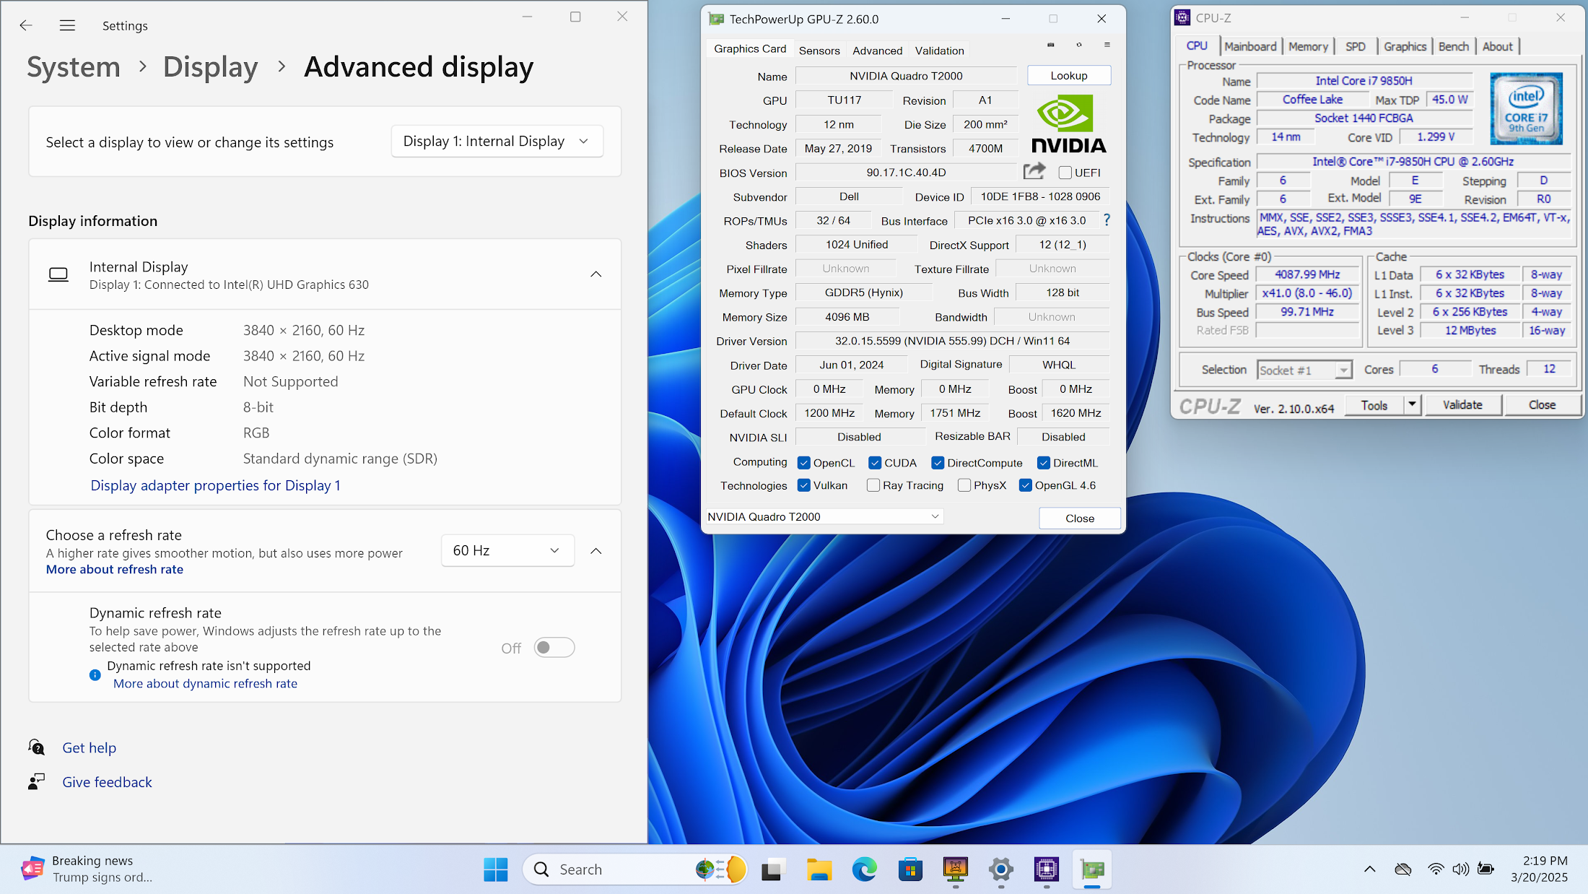Open the Breaking news widget

tap(87, 869)
